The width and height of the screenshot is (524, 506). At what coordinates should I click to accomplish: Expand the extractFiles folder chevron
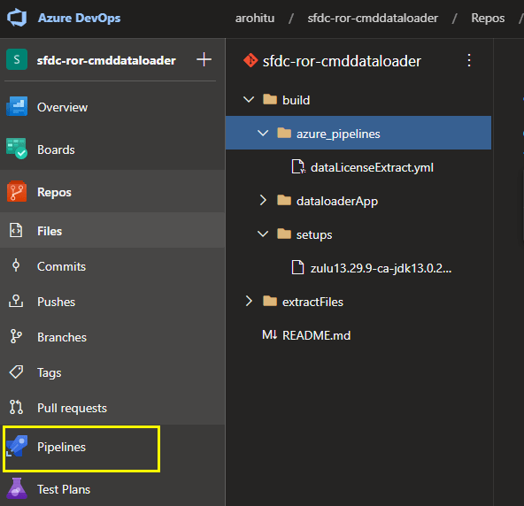249,301
